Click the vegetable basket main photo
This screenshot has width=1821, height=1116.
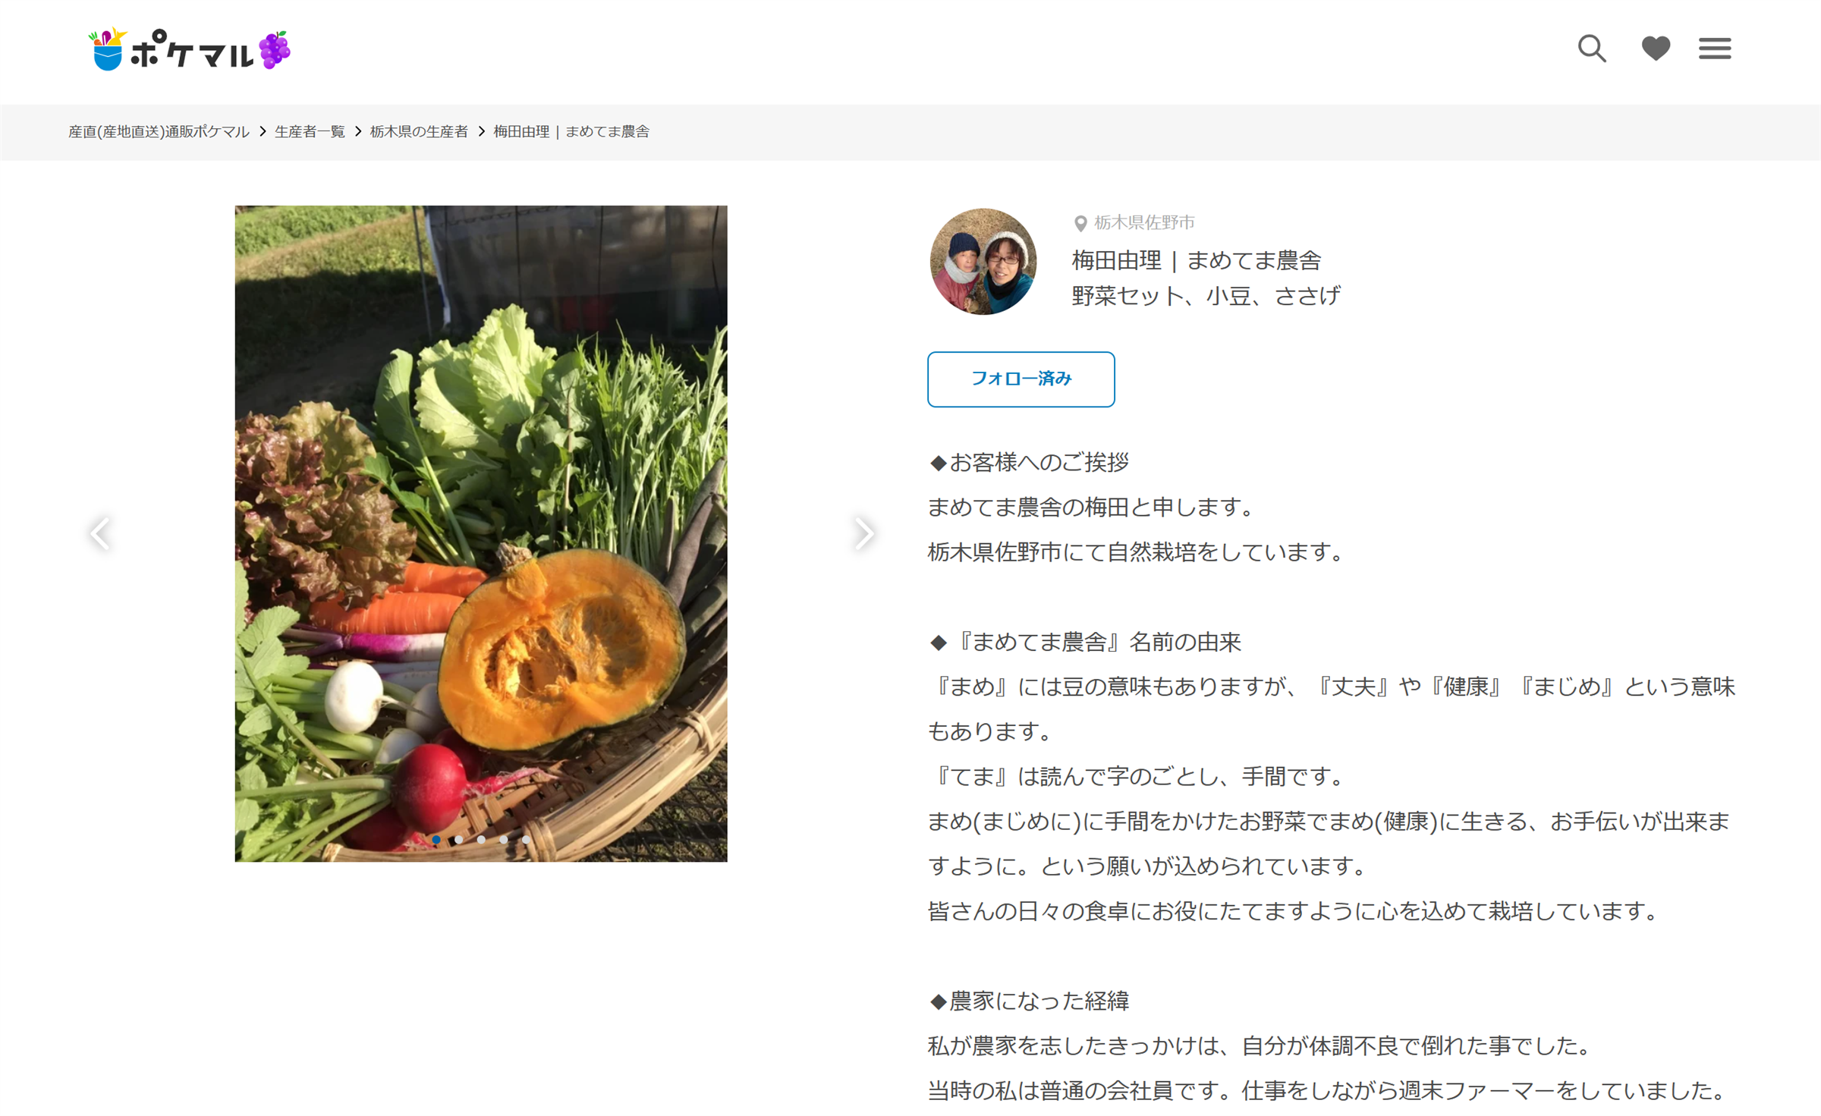(x=481, y=533)
